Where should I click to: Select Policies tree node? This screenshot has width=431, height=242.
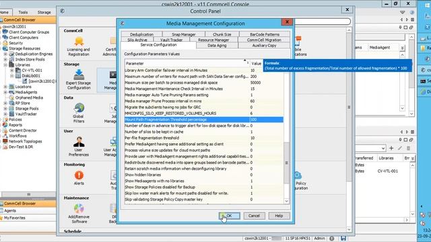click(15, 120)
